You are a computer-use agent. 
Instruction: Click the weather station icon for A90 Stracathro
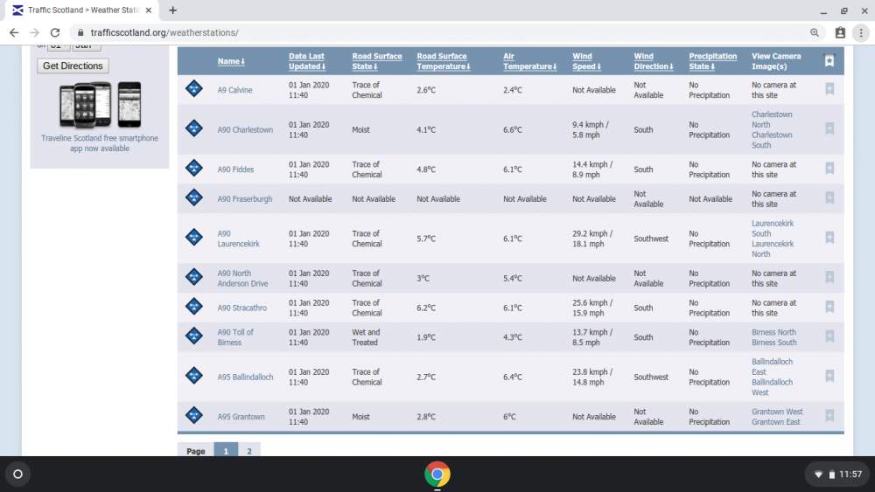tap(193, 306)
